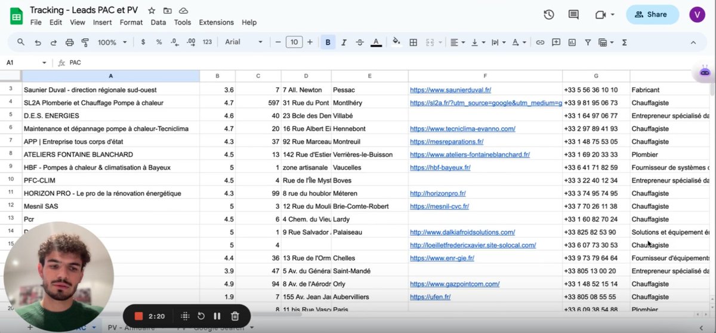This screenshot has width=716, height=333.
Task: Open the Extensions menu
Action: click(217, 23)
